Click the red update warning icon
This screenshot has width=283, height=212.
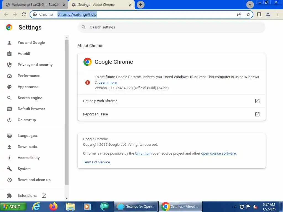88,83
